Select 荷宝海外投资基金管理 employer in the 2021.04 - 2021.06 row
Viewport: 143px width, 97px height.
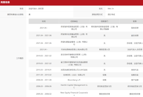point(74,36)
